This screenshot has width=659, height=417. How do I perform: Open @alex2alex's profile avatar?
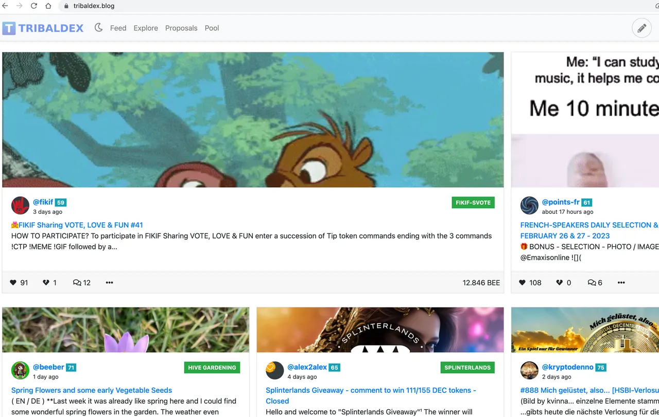click(x=275, y=371)
